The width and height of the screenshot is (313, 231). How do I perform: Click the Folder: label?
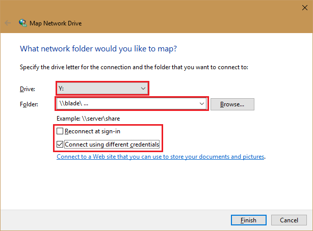point(29,104)
